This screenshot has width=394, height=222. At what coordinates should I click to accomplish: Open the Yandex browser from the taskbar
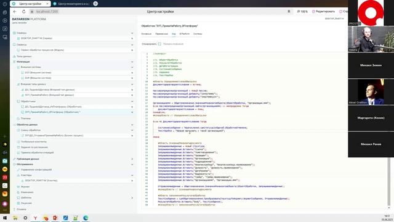coord(35,218)
